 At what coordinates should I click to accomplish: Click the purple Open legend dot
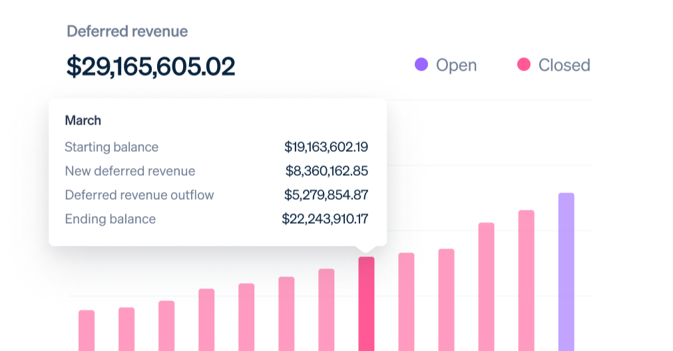pyautogui.click(x=421, y=65)
